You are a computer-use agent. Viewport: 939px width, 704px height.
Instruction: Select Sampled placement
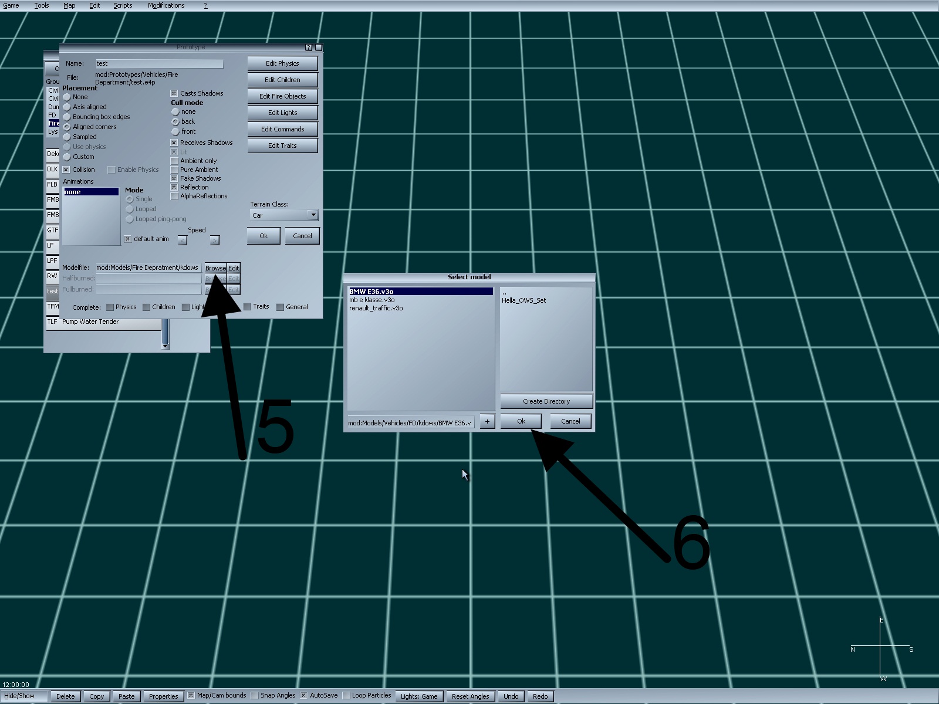(x=67, y=137)
